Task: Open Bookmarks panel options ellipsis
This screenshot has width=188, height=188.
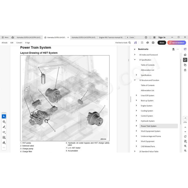Action: (x=178, y=49)
